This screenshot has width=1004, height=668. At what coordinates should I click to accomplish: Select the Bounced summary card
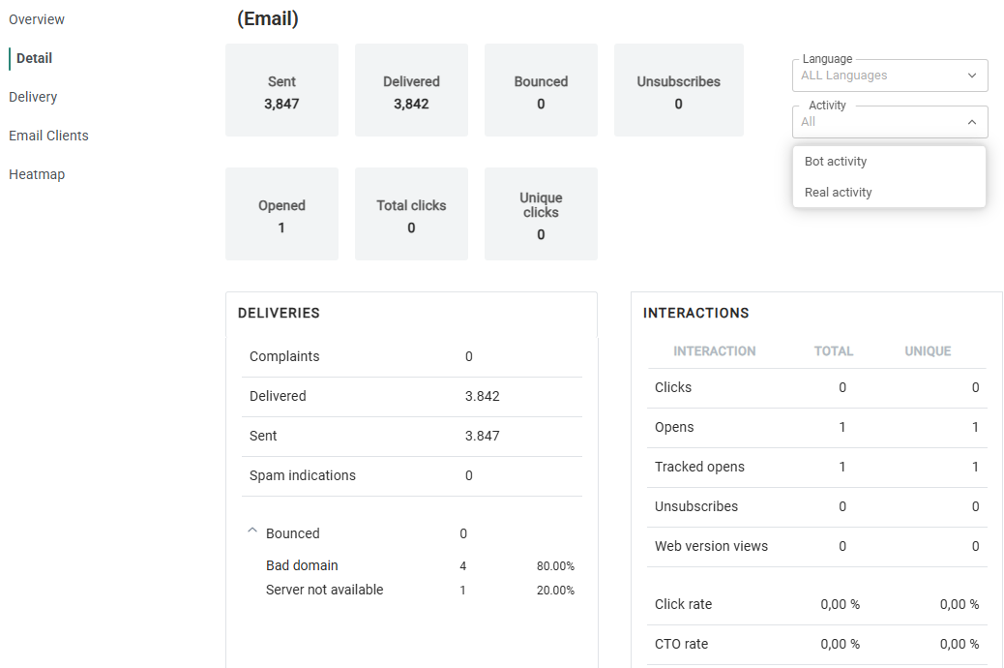pos(541,91)
